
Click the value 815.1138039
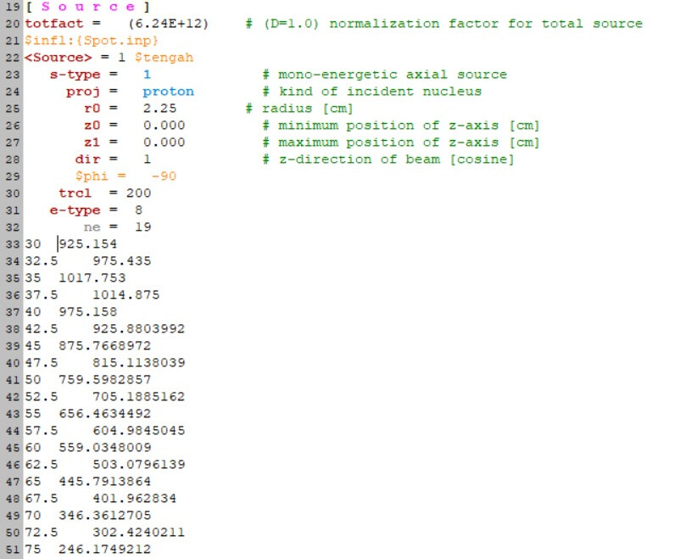tap(139, 363)
